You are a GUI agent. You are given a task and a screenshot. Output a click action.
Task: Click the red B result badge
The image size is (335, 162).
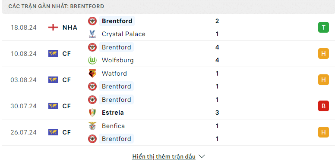point(323,106)
